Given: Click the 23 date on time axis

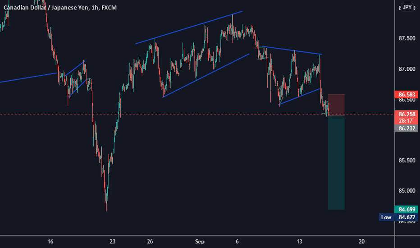Looking at the screenshot, I should (113, 242).
